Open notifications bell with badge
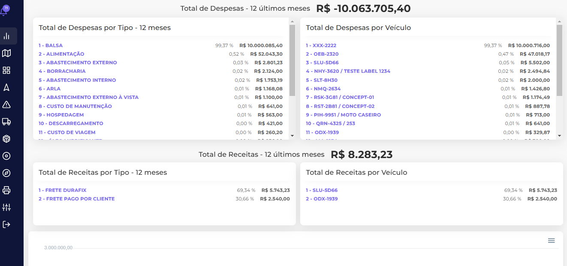Screen dimensions: 567x266 pyautogui.click(x=4, y=11)
